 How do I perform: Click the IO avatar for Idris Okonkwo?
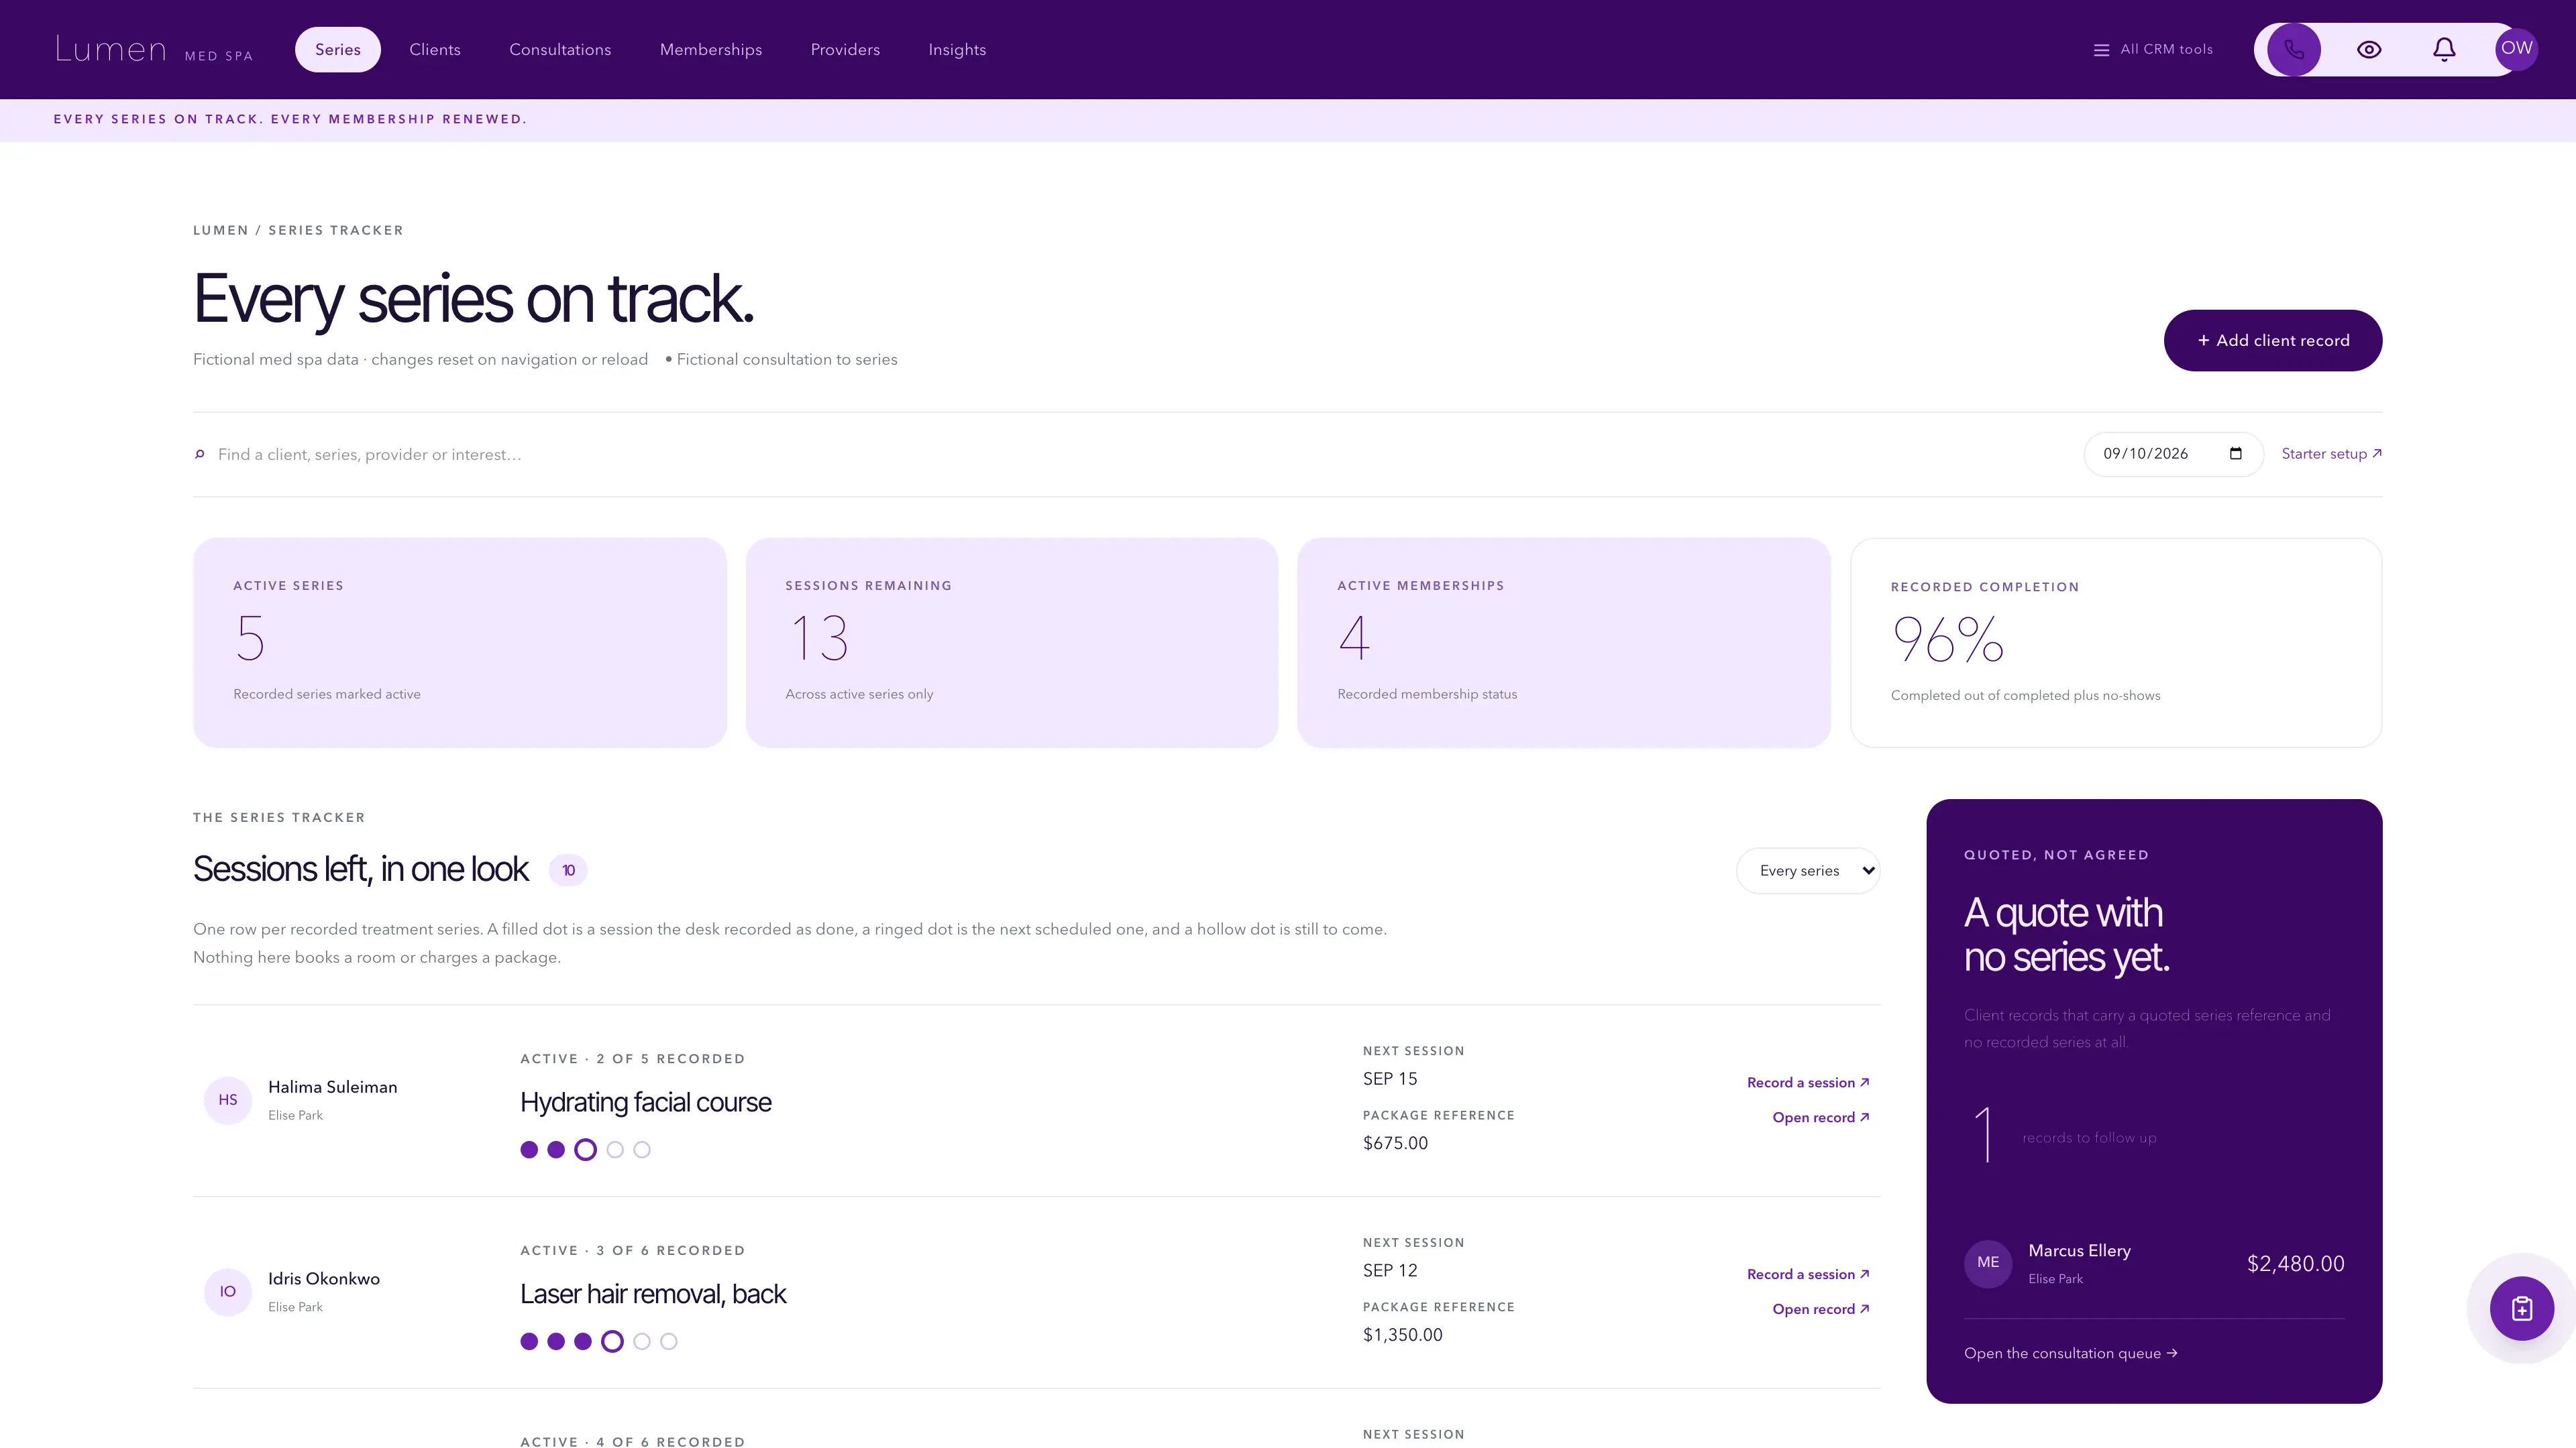(228, 1291)
